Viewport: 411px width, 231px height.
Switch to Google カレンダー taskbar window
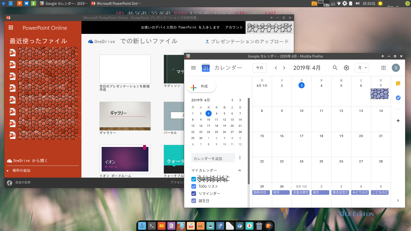(64, 3)
